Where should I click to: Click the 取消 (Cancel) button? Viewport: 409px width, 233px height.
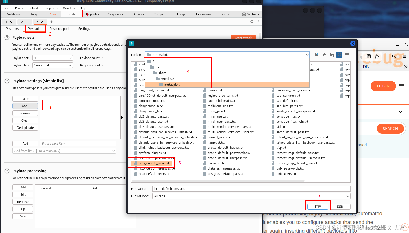click(340, 207)
